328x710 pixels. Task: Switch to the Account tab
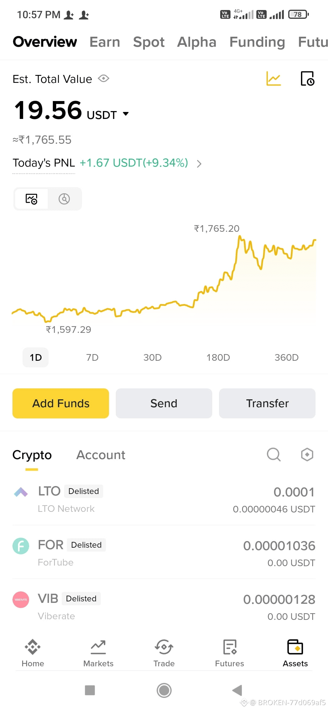101,455
